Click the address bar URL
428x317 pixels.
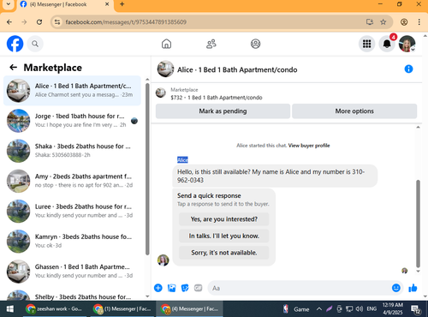tap(126, 22)
